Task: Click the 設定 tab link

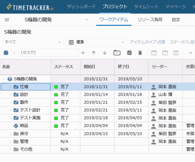Action: [176, 20]
